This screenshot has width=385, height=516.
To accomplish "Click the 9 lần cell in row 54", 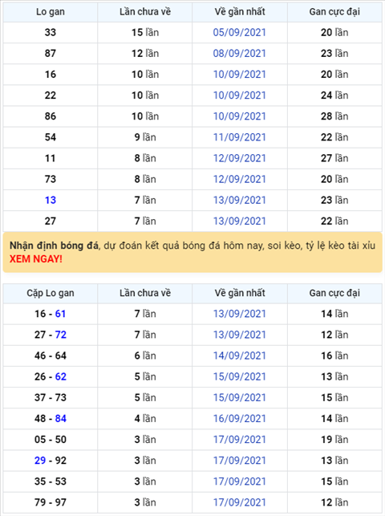I will coord(145,137).
